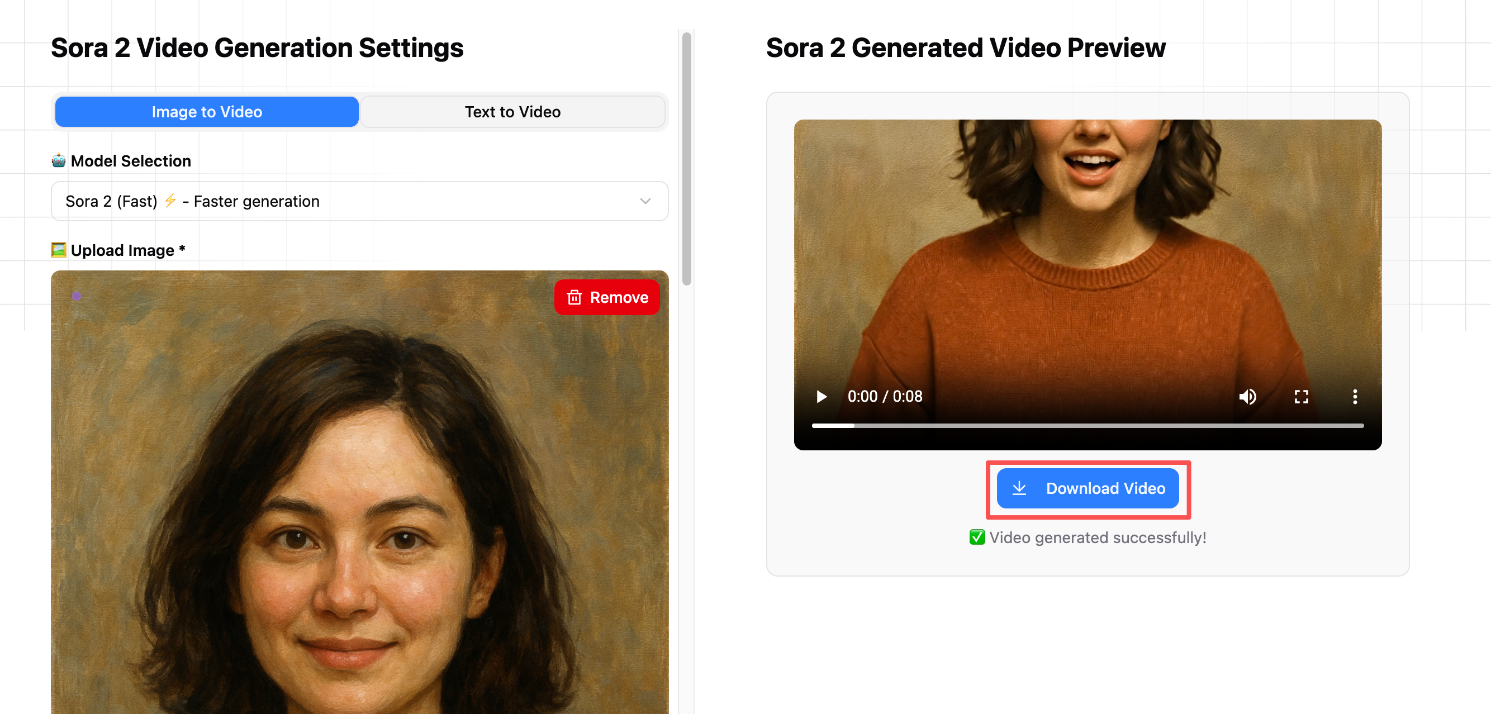Click the picture icon beside Upload Image
The width and height of the screenshot is (1491, 723).
point(59,250)
